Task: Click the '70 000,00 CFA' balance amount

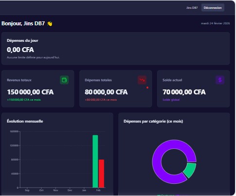Action: click(184, 92)
